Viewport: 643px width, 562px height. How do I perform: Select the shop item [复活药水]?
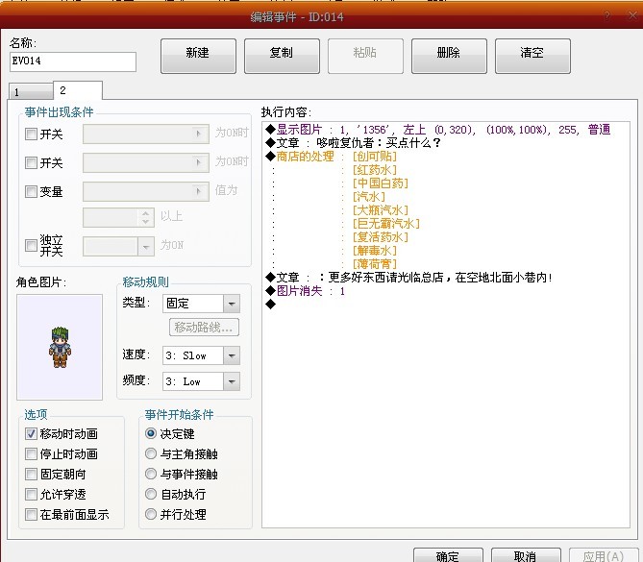click(381, 237)
